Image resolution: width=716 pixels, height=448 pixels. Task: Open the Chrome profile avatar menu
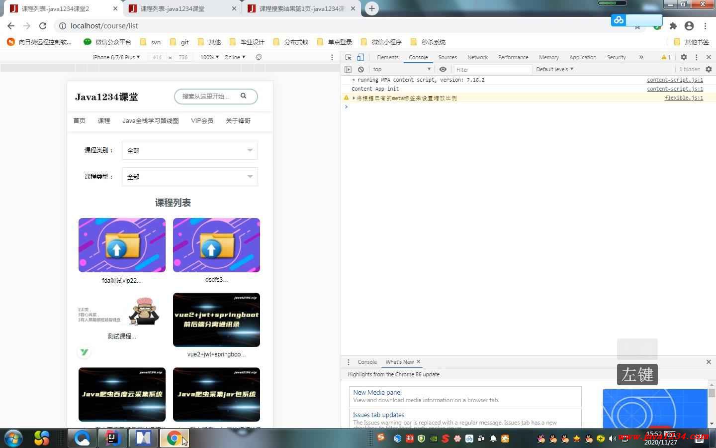click(x=689, y=26)
